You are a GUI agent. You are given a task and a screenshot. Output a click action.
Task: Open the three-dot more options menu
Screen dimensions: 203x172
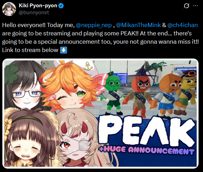(195, 6)
